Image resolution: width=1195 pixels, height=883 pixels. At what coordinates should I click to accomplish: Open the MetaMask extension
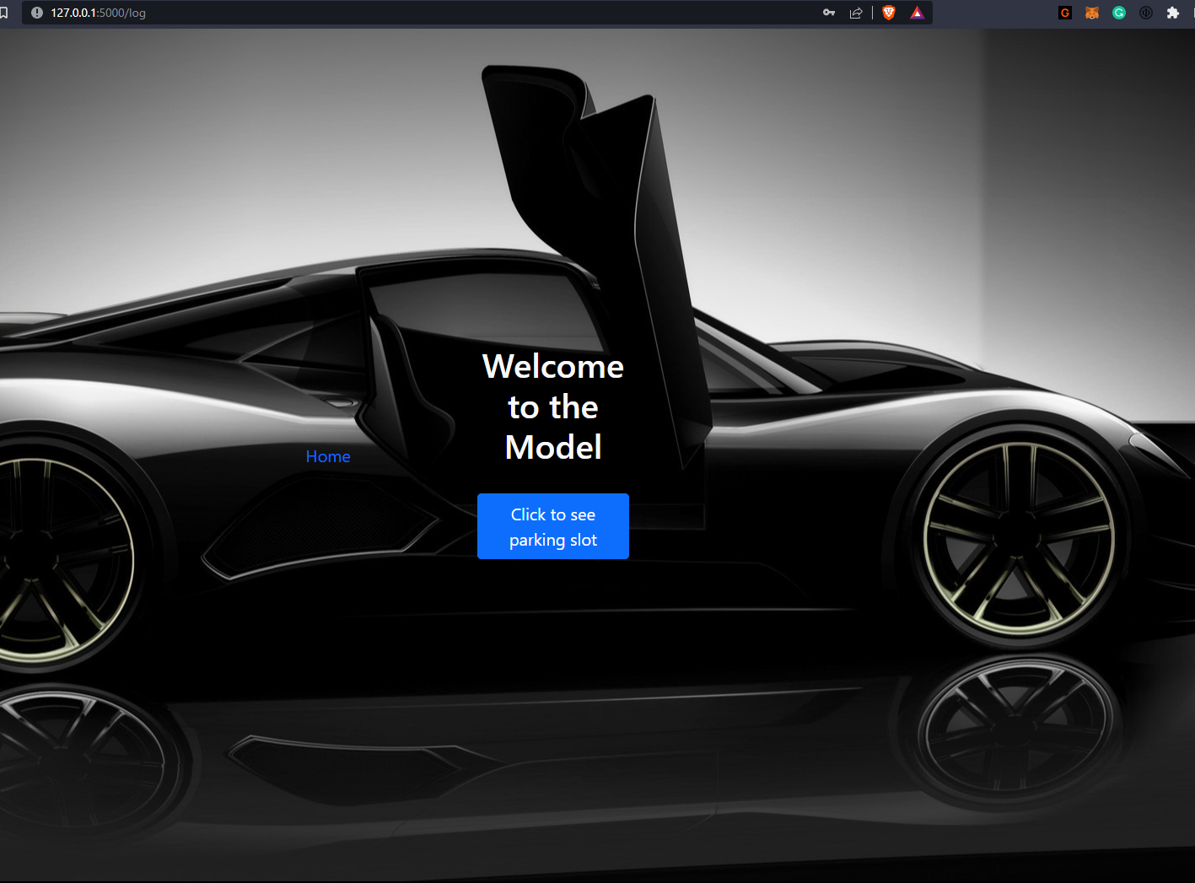(x=1091, y=13)
